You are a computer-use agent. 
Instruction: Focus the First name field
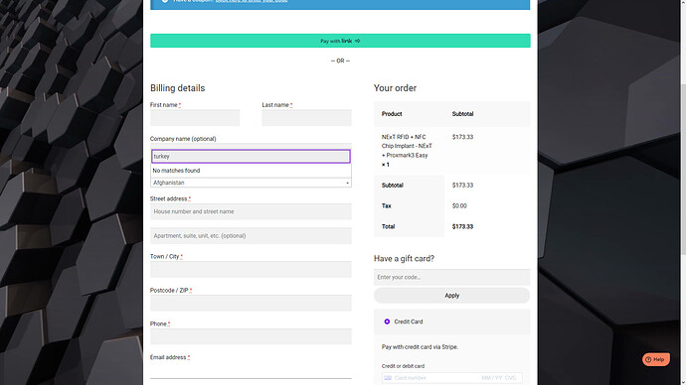pyautogui.click(x=195, y=118)
